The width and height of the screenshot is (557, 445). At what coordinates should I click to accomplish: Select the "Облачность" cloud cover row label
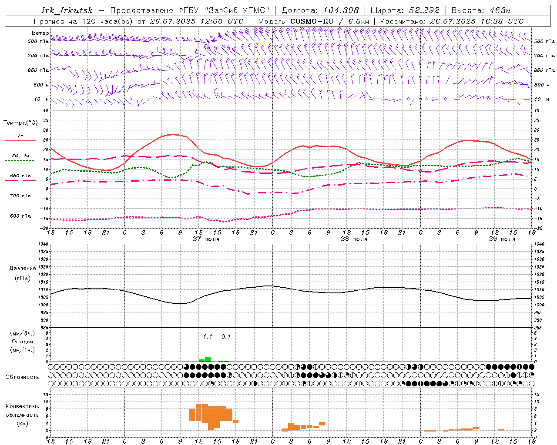tap(22, 377)
